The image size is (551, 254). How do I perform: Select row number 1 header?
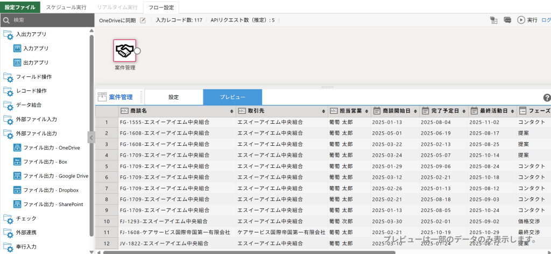tap(107, 122)
